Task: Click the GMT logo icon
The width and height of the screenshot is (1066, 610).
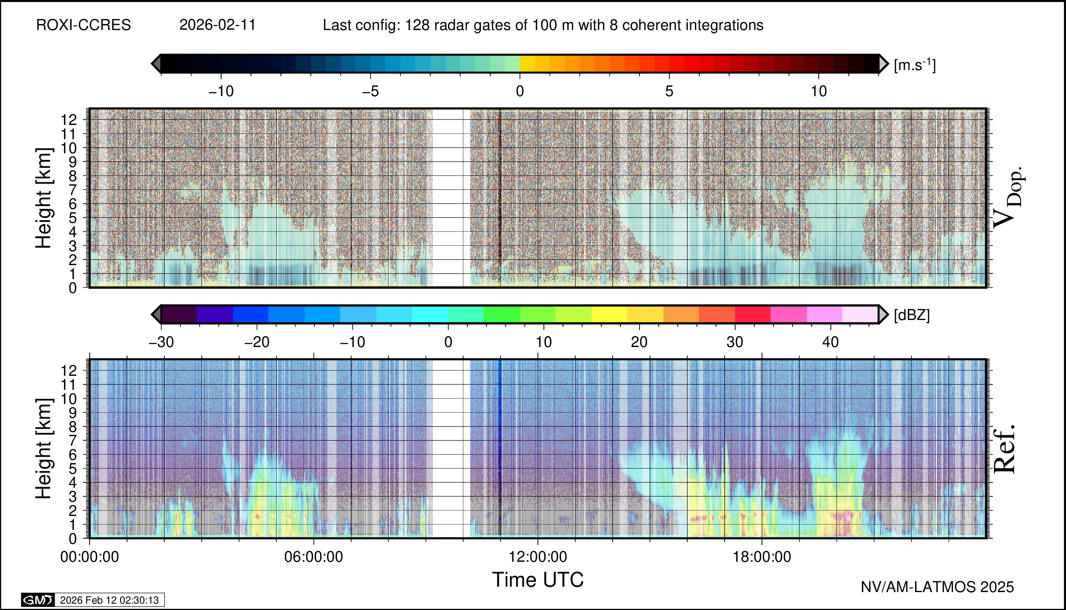Action: (x=38, y=600)
